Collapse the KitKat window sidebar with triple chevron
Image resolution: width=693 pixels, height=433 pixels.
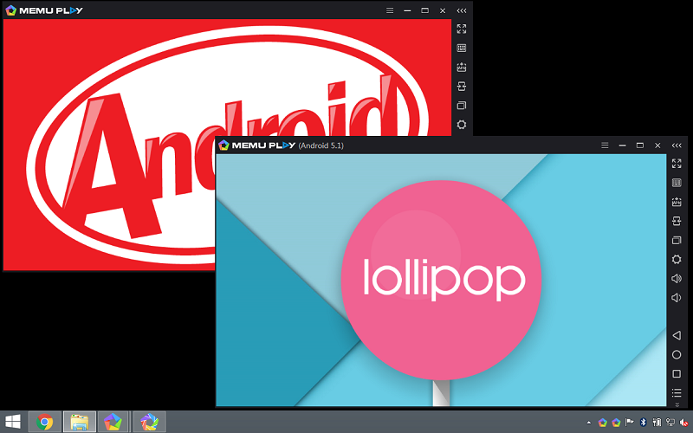[462, 10]
